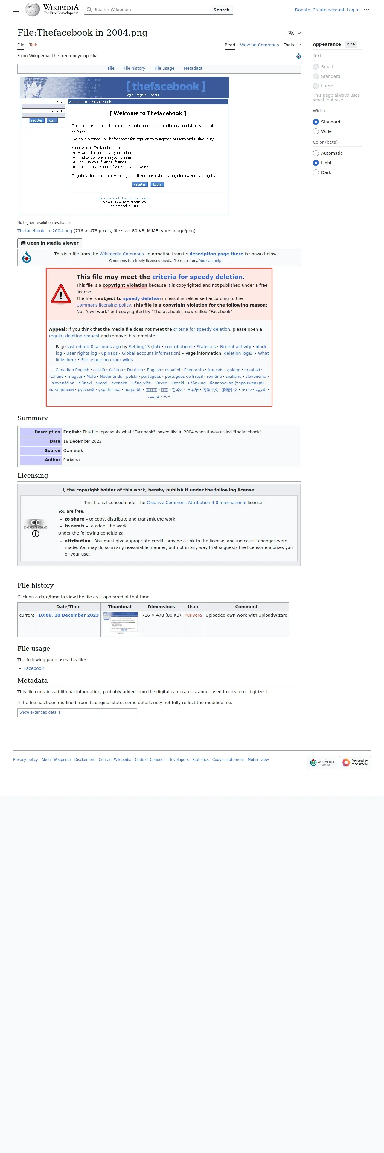This screenshot has width=384, height=1153.
Task: Select the File namespace tab
Action: click(21, 45)
